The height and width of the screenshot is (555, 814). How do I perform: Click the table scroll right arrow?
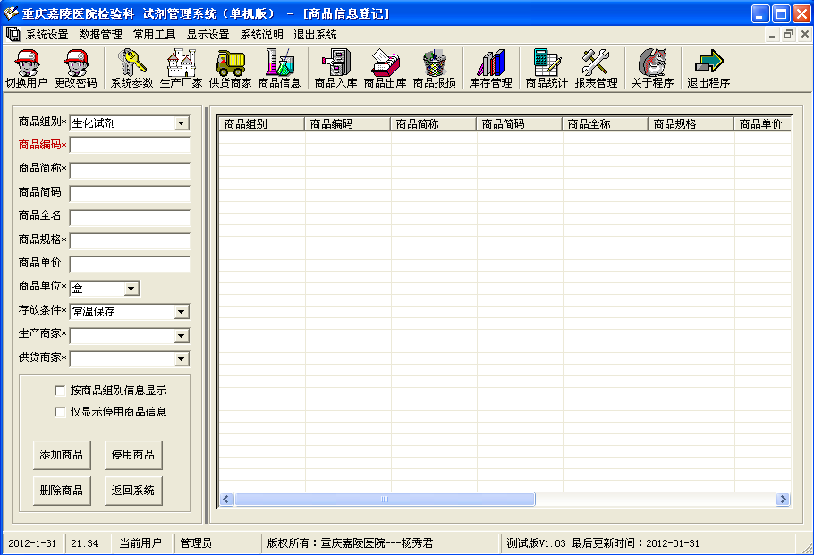pyautogui.click(x=783, y=500)
